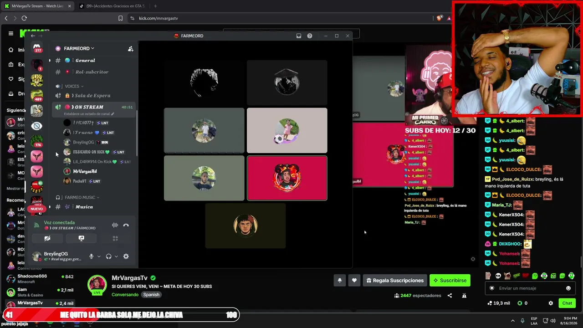The width and height of the screenshot is (583, 328).
Task: Open Kick chat settings gear
Action: [551, 303]
